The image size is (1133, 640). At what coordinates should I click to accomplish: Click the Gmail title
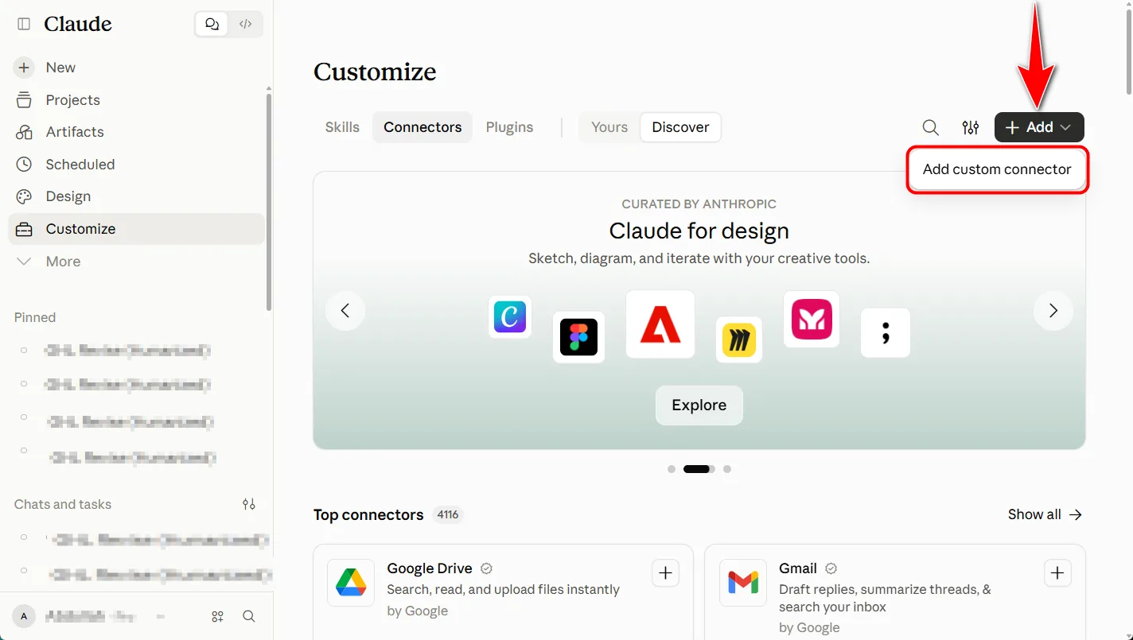[x=798, y=568]
